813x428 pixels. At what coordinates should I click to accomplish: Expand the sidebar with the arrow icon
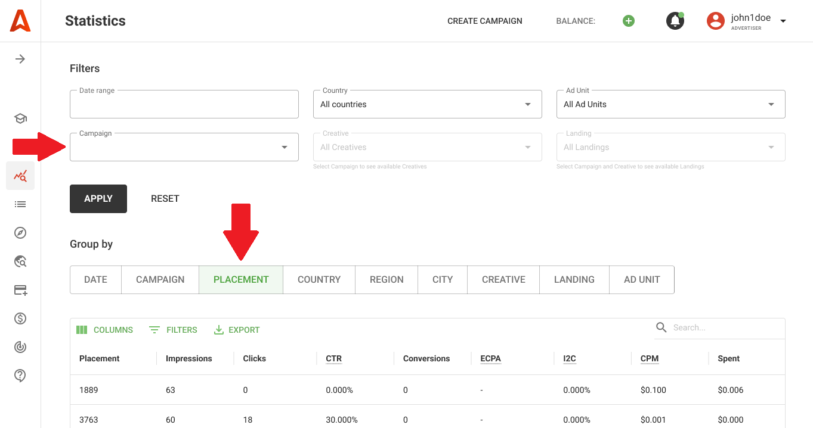[20, 59]
